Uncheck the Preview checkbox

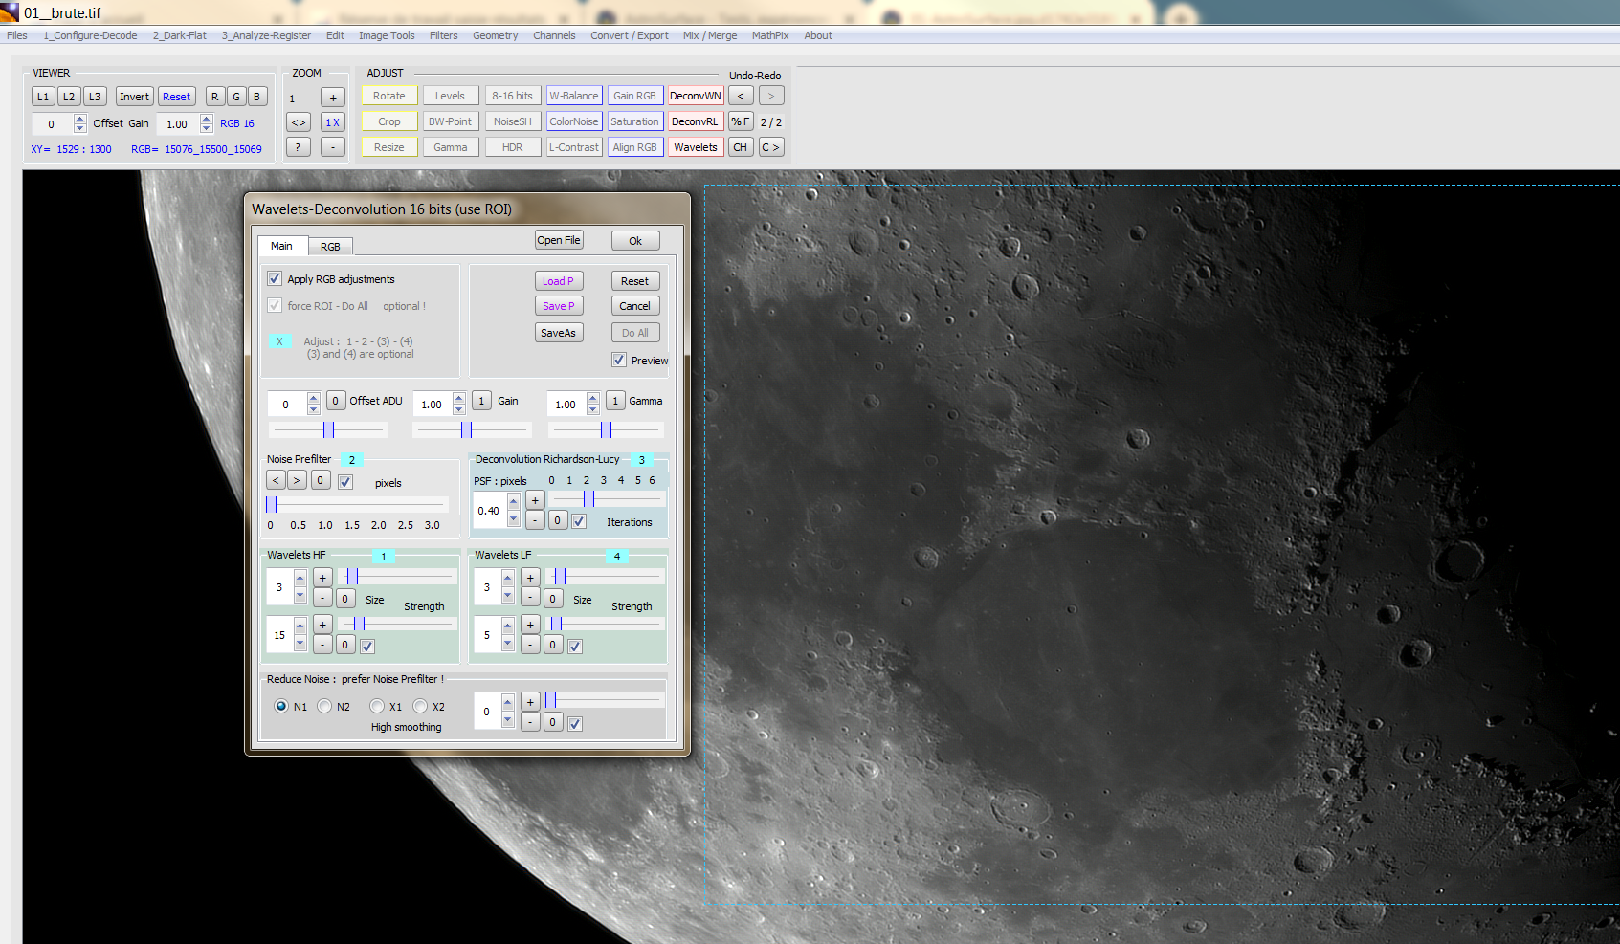[619, 361]
